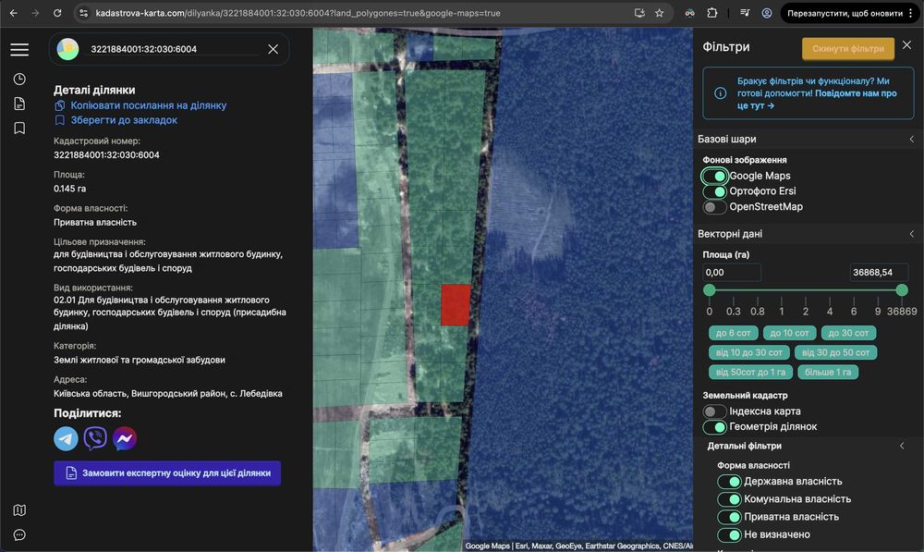Select the до 10 сот area preset
The width and height of the screenshot is (924, 552).
pyautogui.click(x=788, y=333)
